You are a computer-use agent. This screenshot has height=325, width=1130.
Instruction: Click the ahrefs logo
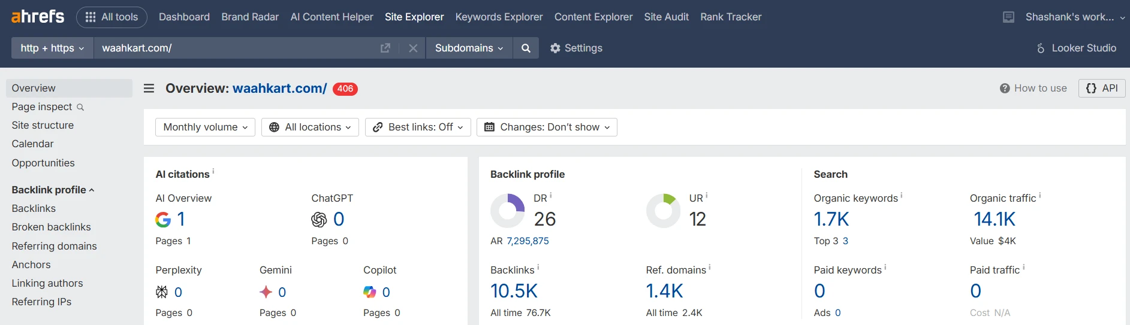[37, 17]
